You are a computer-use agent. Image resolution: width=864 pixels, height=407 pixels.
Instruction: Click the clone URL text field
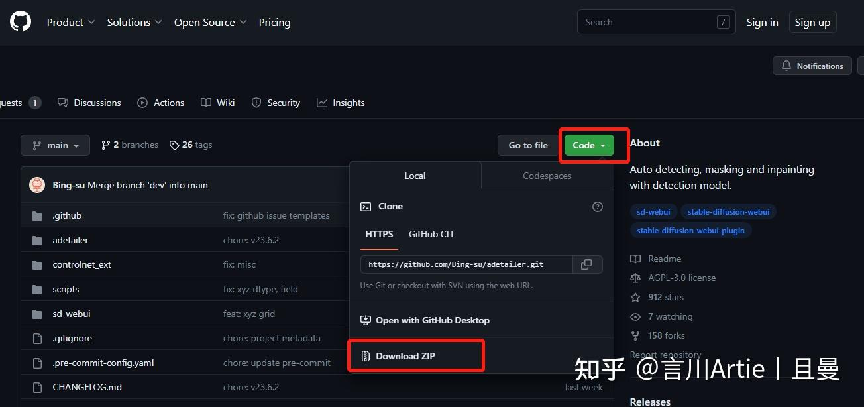(466, 264)
